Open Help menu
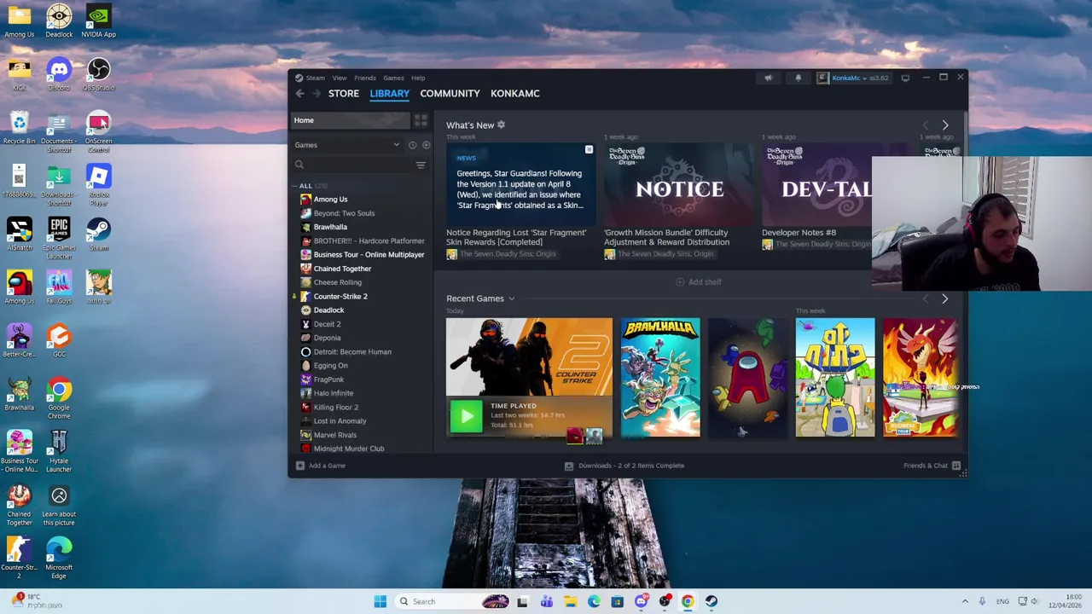The width and height of the screenshot is (1092, 614). (418, 78)
